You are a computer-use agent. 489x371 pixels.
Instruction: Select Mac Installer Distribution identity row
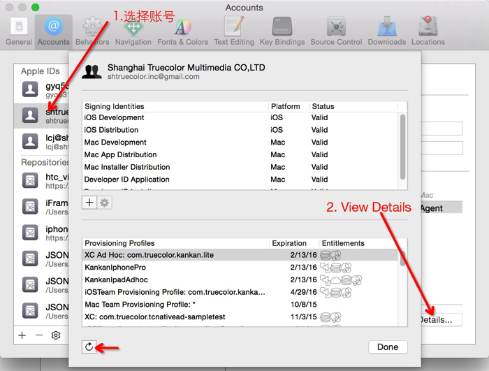point(240,167)
